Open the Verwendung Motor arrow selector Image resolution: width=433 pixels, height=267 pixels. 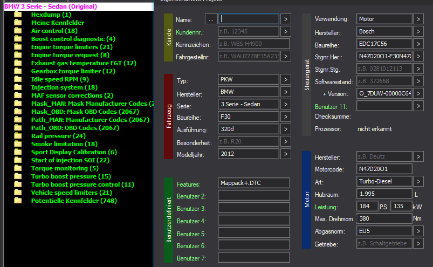point(418,19)
